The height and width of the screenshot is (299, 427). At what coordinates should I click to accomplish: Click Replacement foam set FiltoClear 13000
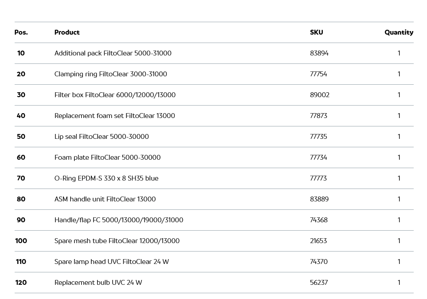pos(114,116)
